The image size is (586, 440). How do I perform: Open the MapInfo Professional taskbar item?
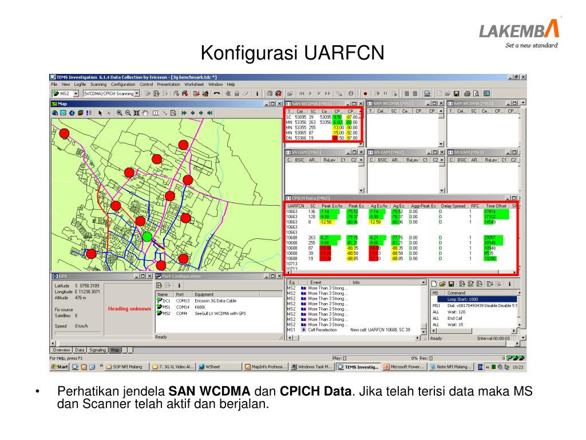pos(266,367)
